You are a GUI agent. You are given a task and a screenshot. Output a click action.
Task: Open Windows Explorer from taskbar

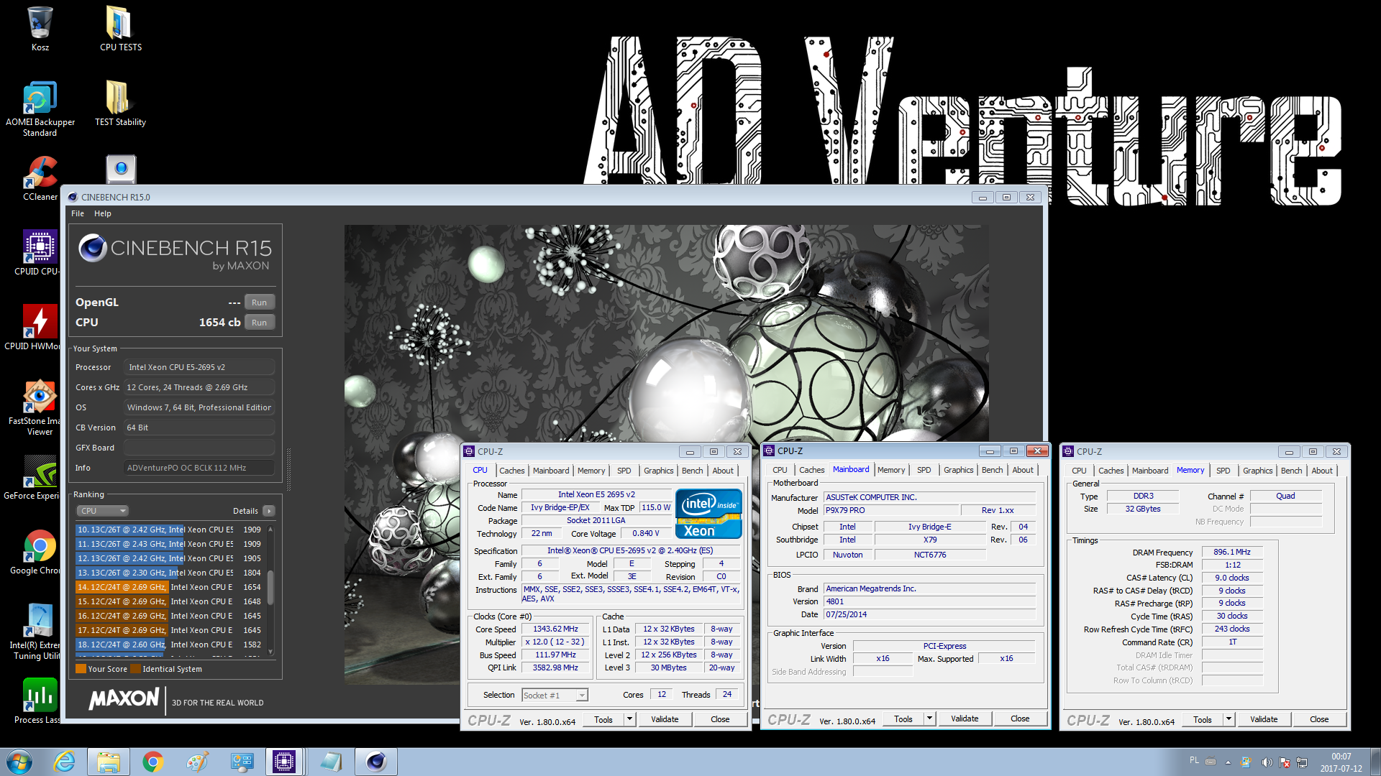pyautogui.click(x=109, y=762)
